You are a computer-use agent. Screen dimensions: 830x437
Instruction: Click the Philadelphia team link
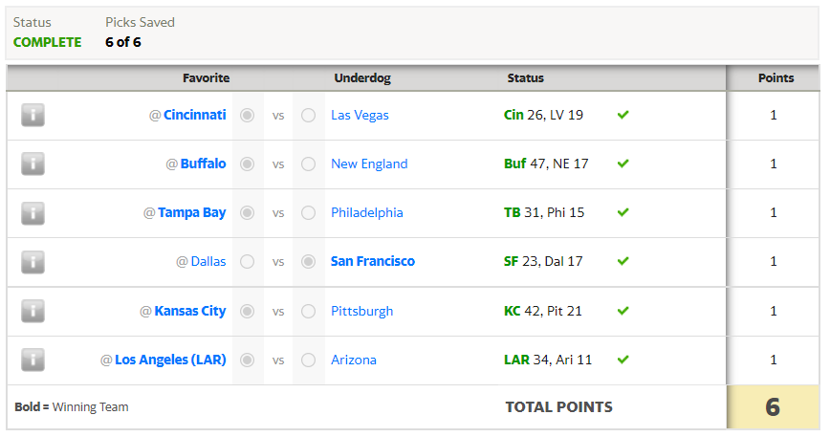pos(367,212)
